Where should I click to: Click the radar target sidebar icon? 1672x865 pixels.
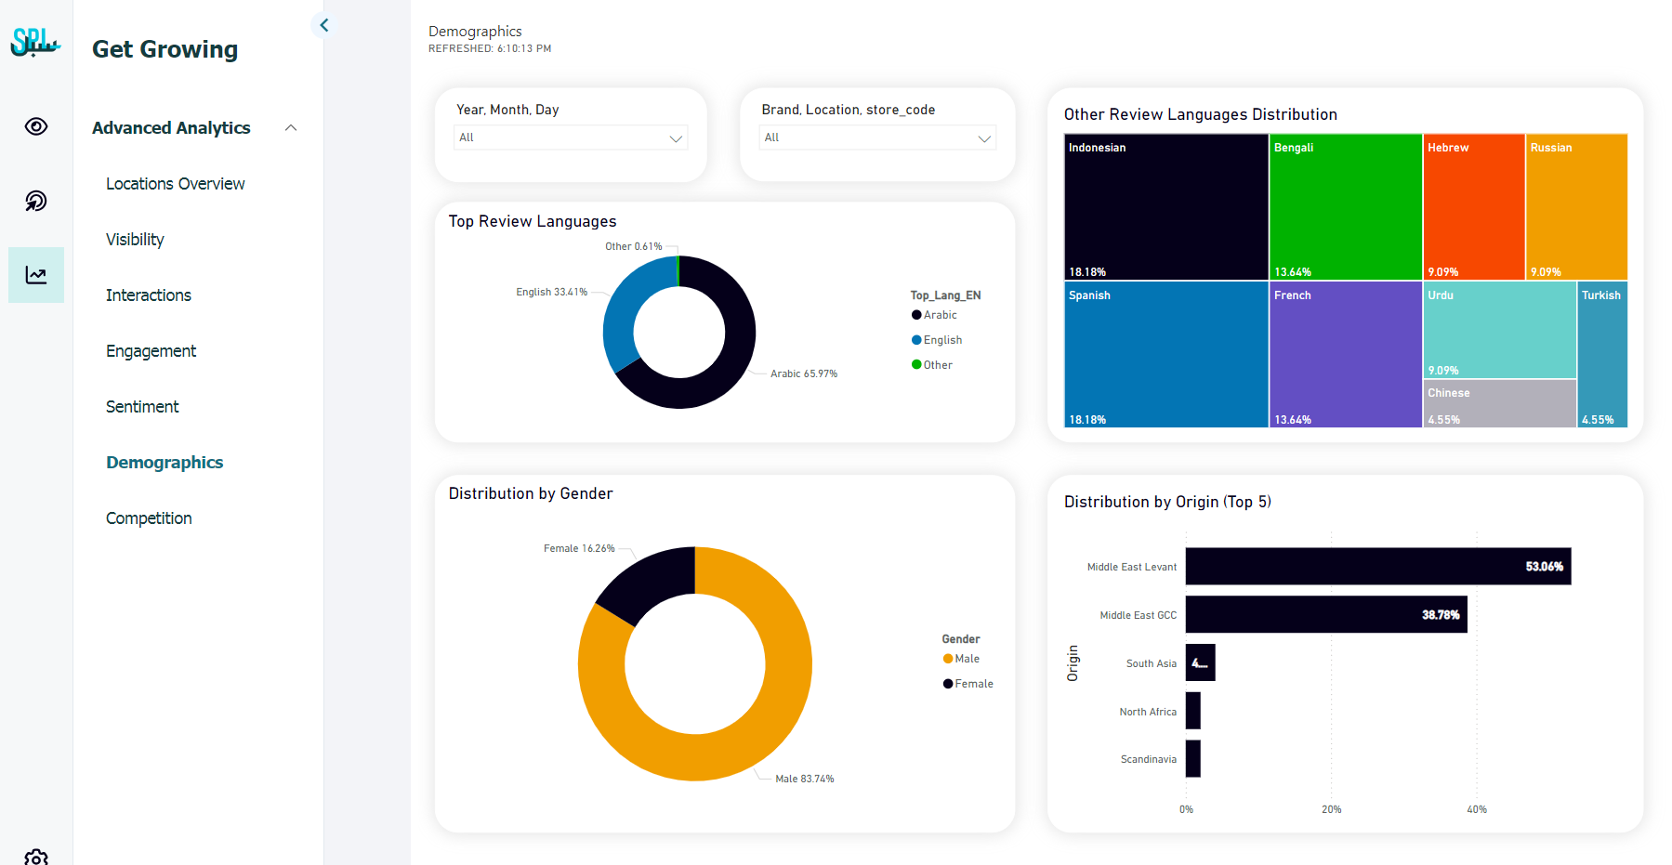(x=36, y=201)
